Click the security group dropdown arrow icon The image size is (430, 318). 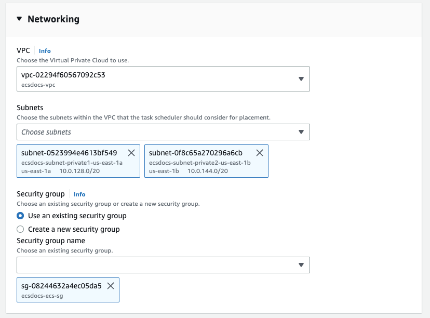pos(301,265)
